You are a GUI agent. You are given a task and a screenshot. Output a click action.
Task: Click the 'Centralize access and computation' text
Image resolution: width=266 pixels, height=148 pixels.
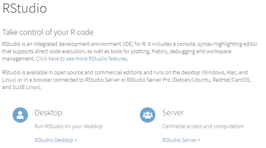pyautogui.click(x=203, y=126)
